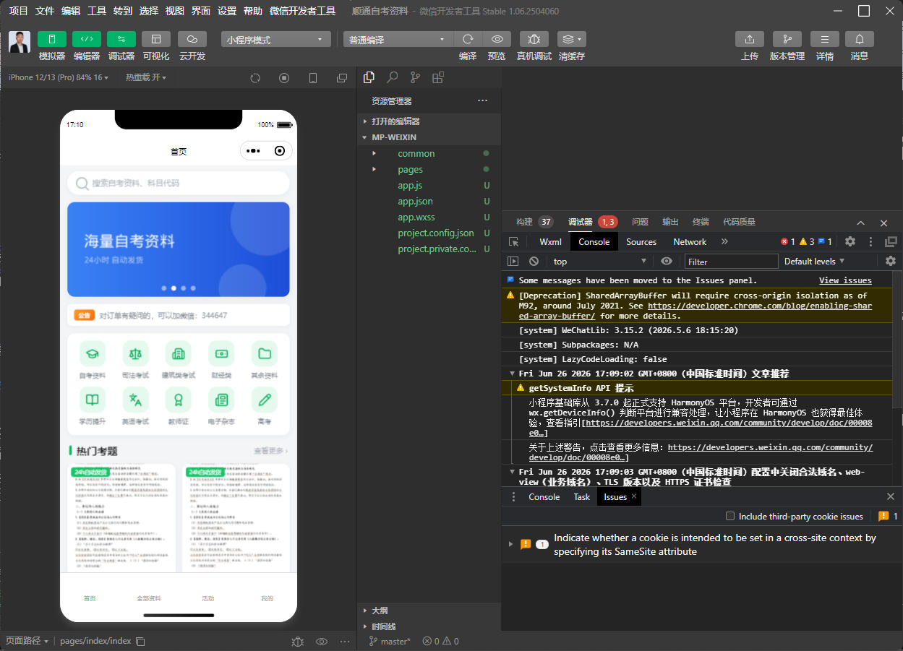Screen dimensions: 903x651
Task: Expand the 打开的编辑器 section
Action: [429, 121]
